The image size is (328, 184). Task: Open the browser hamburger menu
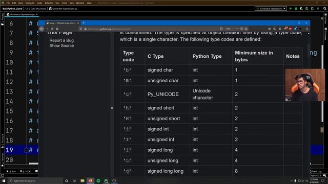tap(306, 29)
